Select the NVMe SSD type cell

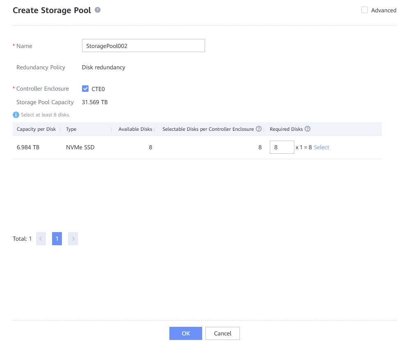click(80, 147)
